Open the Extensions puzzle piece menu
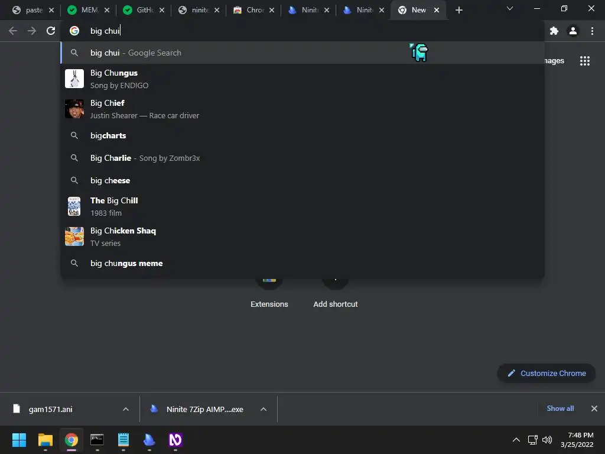The image size is (605, 454). coord(554,31)
